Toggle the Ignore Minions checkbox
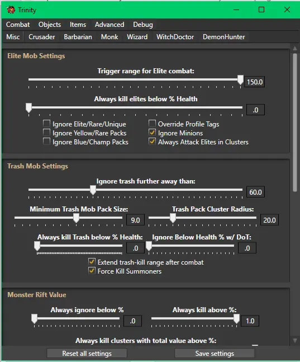Screen dimensions: 300x362 pos(152,132)
